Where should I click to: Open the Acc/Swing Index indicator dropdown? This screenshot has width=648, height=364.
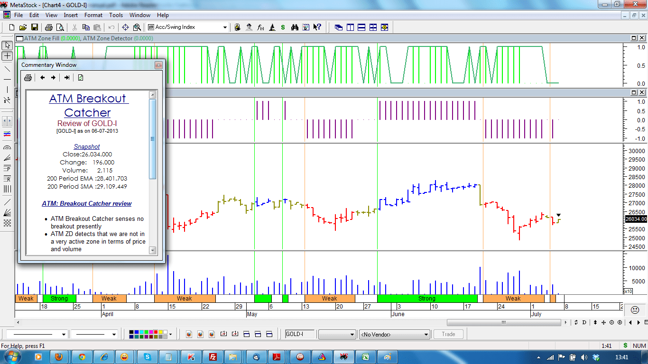coord(225,27)
